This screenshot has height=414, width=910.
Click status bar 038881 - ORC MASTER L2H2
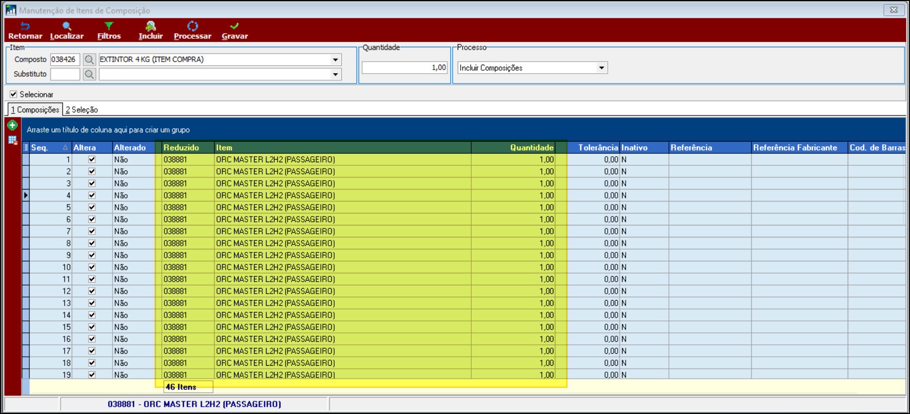(194, 404)
